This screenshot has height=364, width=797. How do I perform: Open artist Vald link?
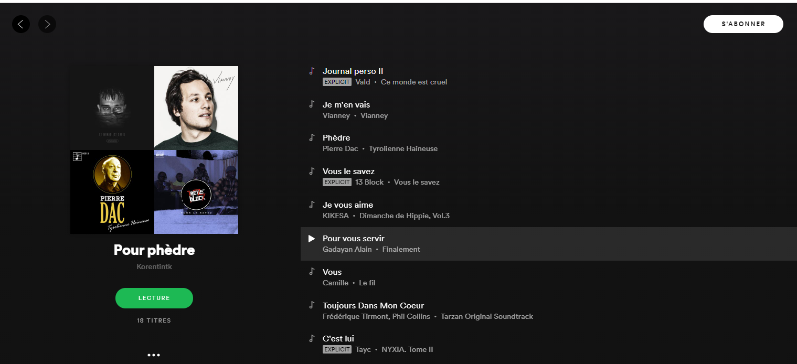(363, 82)
